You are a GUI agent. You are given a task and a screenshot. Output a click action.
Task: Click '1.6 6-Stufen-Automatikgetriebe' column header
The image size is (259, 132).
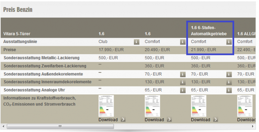click(209, 31)
